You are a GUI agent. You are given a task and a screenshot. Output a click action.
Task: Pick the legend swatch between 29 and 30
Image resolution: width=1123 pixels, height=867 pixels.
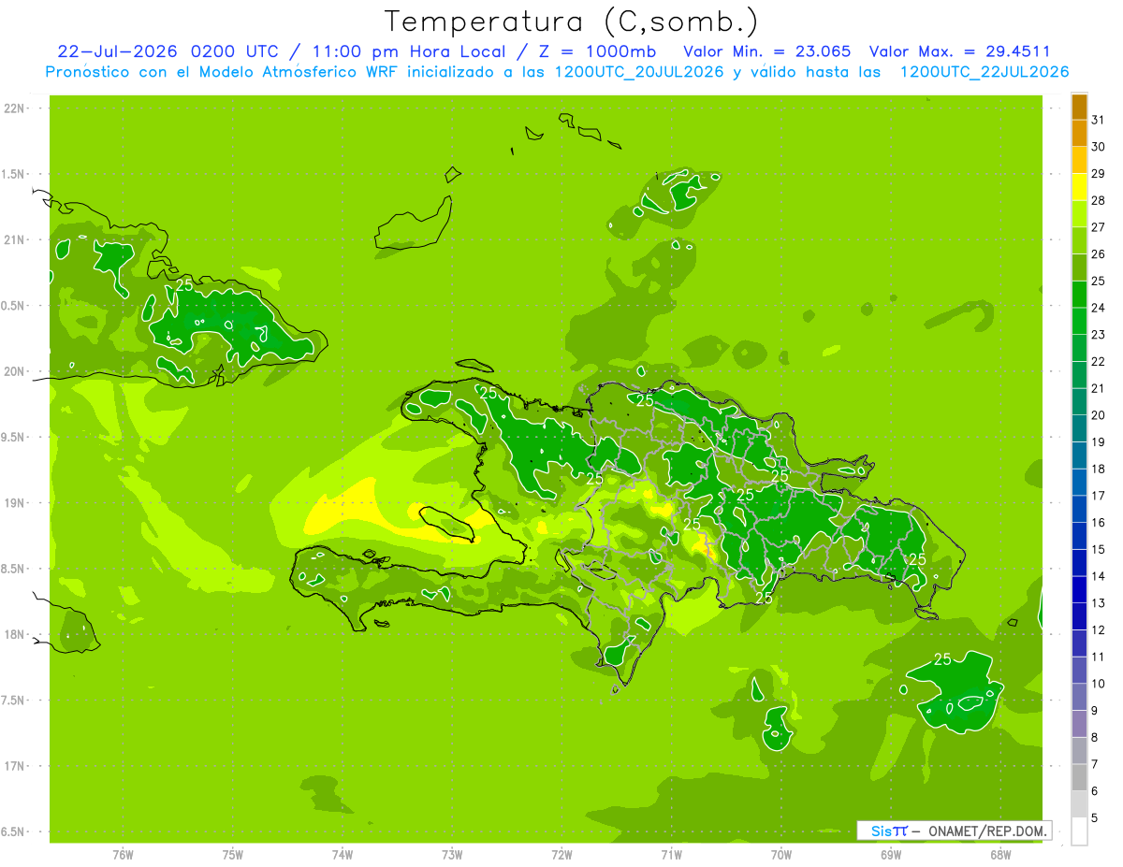(x=1079, y=161)
